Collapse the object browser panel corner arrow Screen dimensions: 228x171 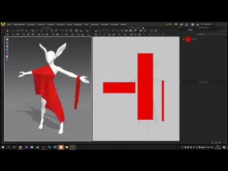226,28
